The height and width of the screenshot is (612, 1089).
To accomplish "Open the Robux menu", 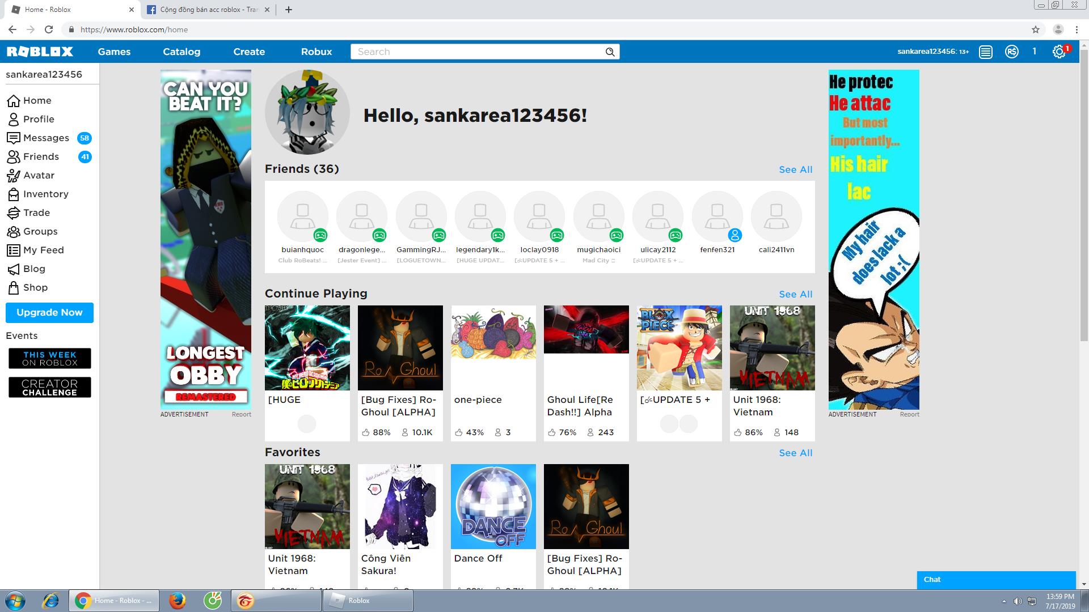I will pos(316,52).
